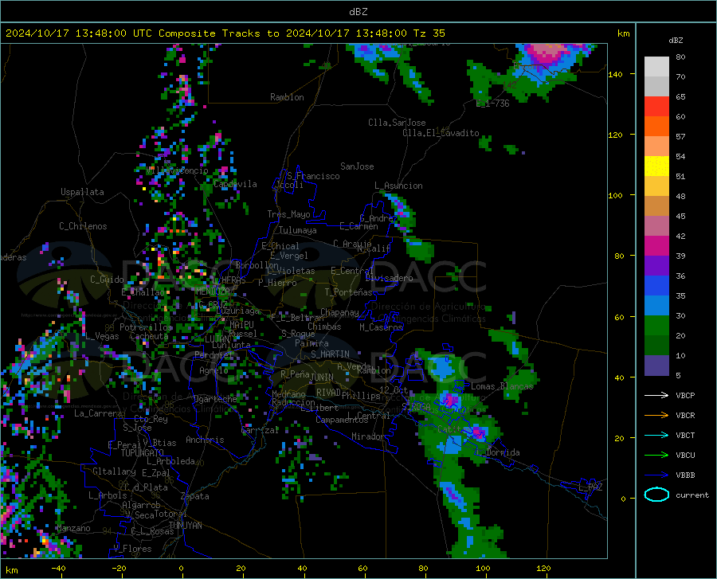Viewport: 717px width, 579px height.
Task: Click the VBCP legend label
Action: (x=685, y=395)
